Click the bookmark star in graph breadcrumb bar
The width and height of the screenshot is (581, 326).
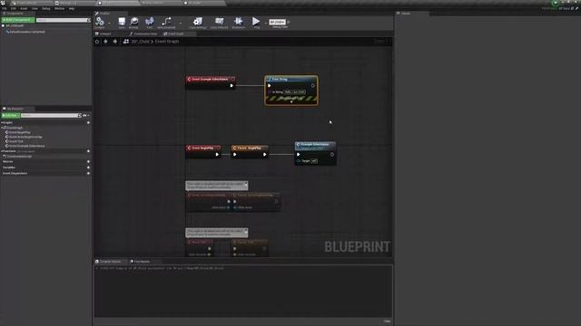pyautogui.click(x=97, y=42)
